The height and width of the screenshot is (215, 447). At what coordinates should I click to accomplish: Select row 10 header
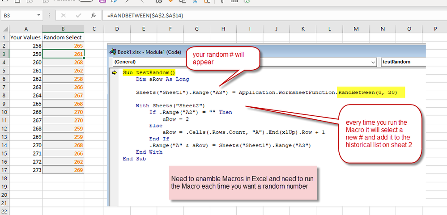(4, 112)
